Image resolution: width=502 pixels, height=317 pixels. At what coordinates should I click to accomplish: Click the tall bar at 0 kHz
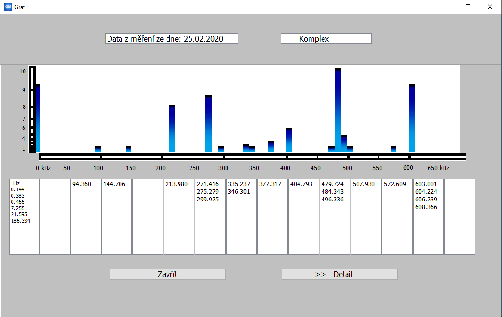pos(38,118)
